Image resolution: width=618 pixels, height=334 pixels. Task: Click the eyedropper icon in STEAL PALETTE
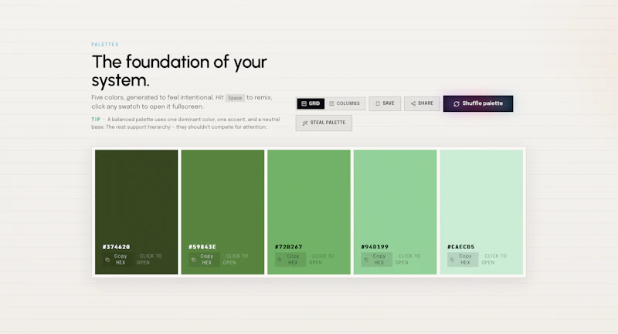click(x=304, y=123)
